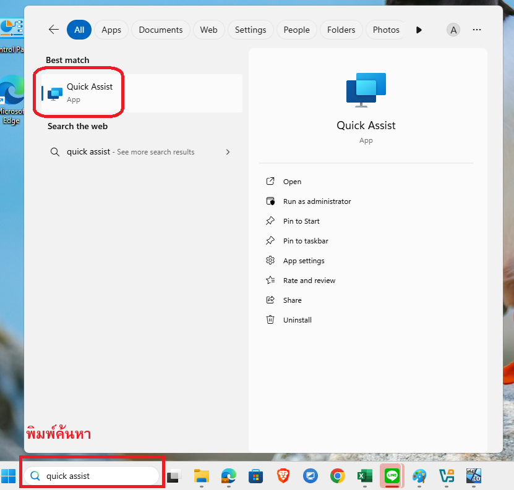Click the gear icon beside App settings
Image resolution: width=514 pixels, height=490 pixels.
click(x=270, y=260)
